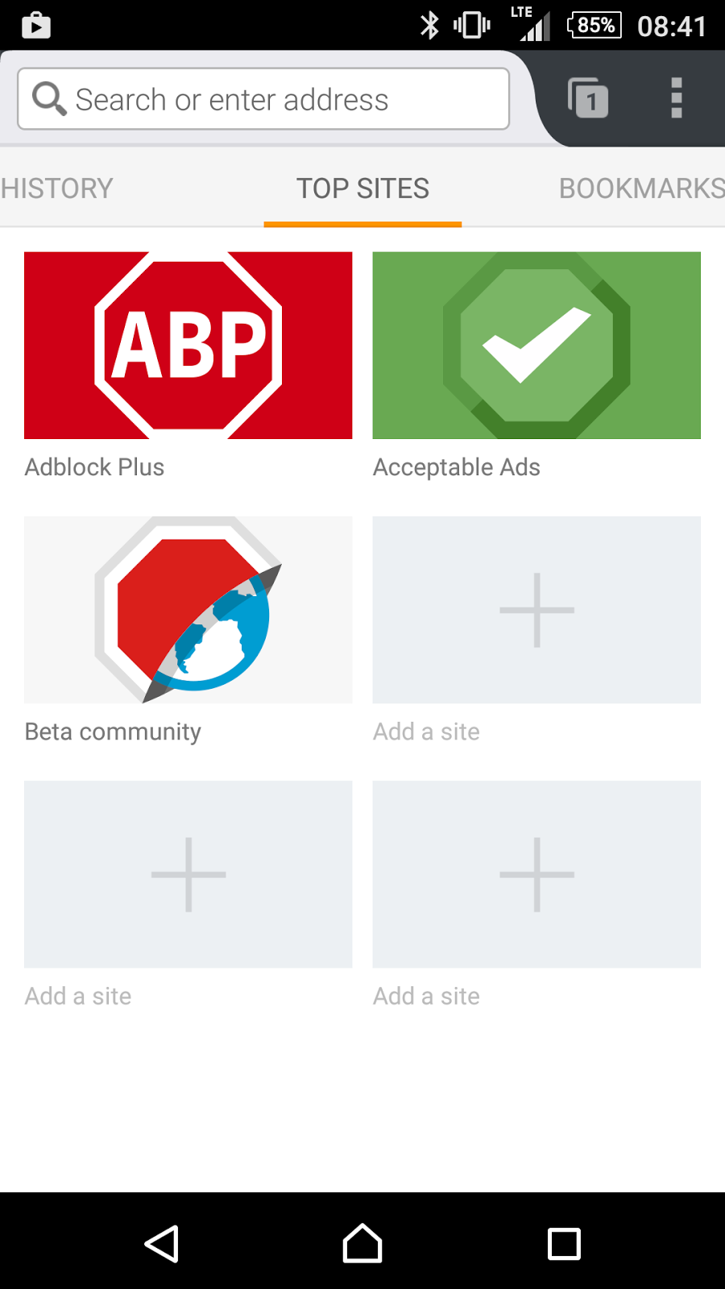Viewport: 725px width, 1289px height.
Task: Open the tabs counter icon
Action: [588, 98]
